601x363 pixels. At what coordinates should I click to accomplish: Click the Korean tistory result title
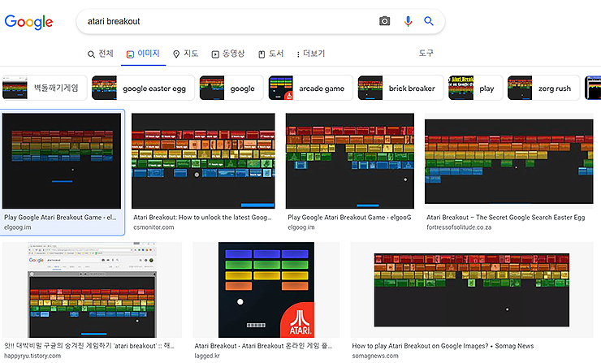point(89,346)
